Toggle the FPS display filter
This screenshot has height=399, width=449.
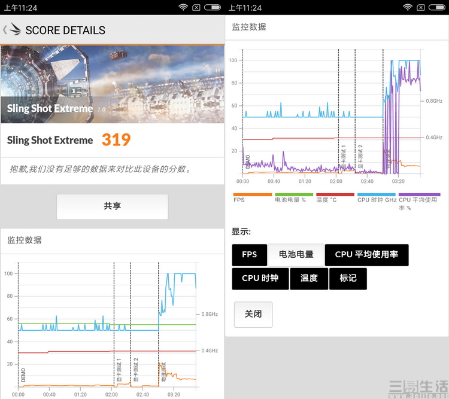[x=250, y=255]
